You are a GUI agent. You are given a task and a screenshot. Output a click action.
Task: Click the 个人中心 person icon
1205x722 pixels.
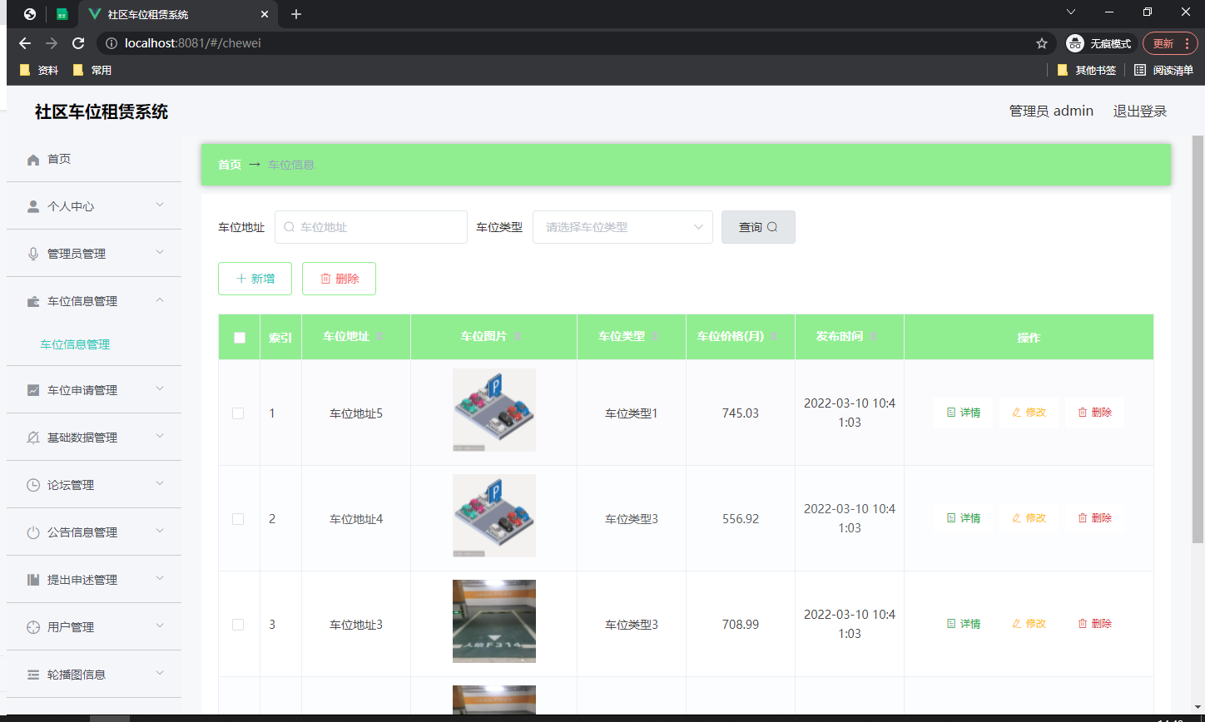(33, 205)
